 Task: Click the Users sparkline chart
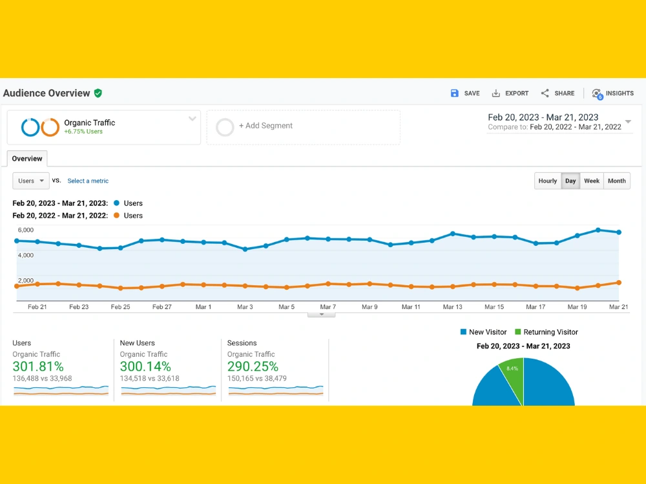coord(61,390)
